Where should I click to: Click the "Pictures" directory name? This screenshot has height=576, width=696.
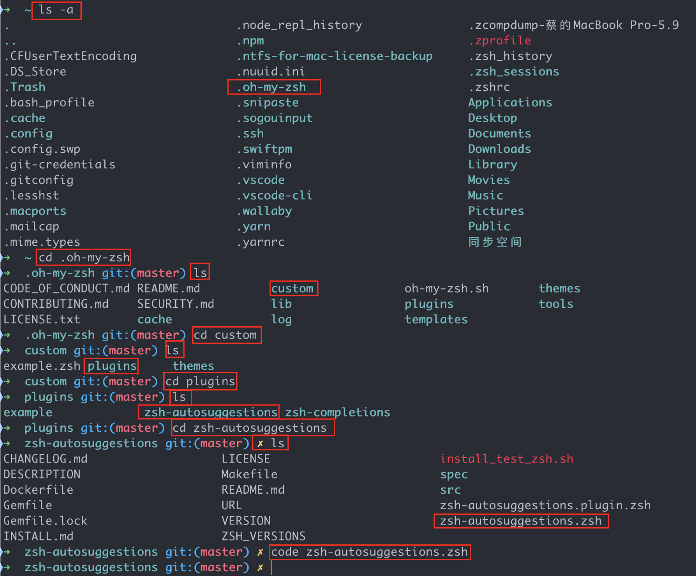(x=496, y=211)
